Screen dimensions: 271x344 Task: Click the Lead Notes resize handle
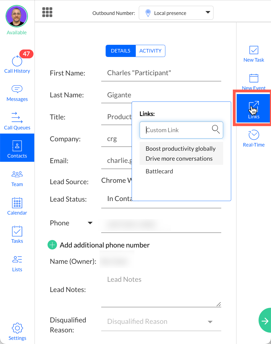pyautogui.click(x=219, y=304)
